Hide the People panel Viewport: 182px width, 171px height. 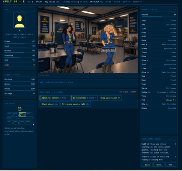pos(155,10)
